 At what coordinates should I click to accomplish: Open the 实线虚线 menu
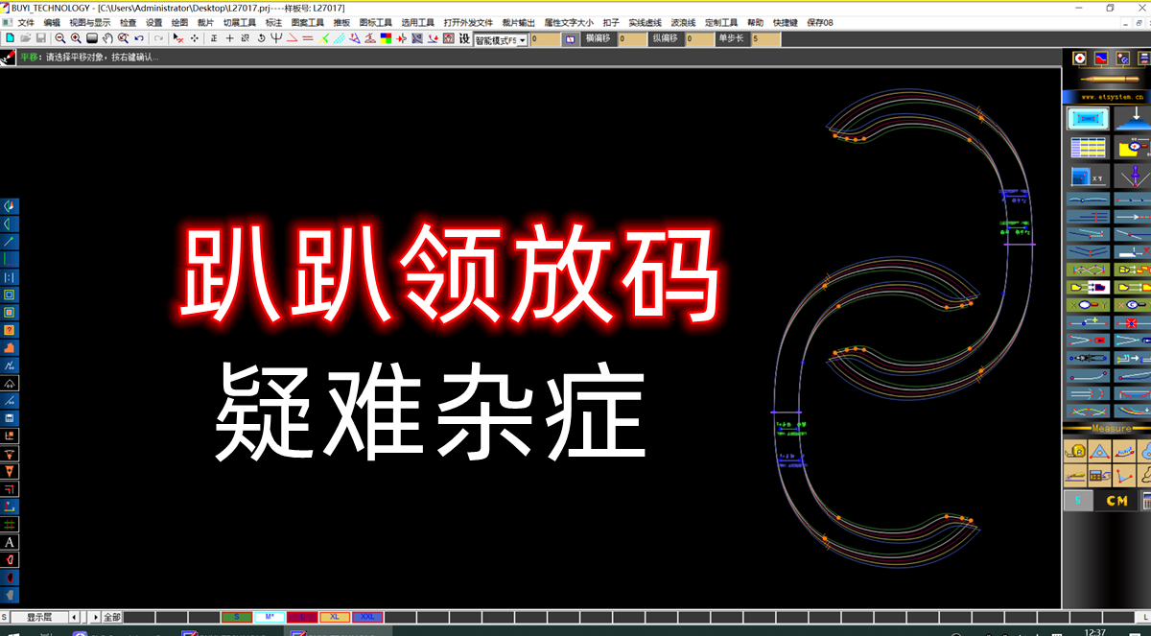(x=646, y=22)
